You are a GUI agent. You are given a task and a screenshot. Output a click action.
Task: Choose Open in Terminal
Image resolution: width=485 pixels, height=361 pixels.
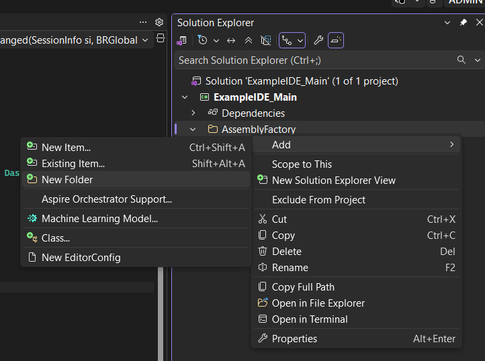[x=356, y=319]
